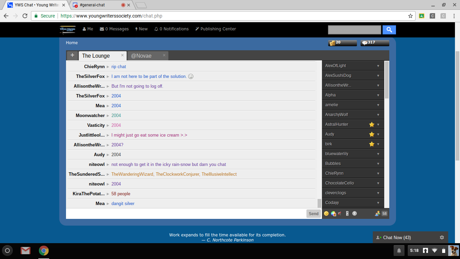Show online users list icon beside 58
The height and width of the screenshot is (259, 460).
377,213
